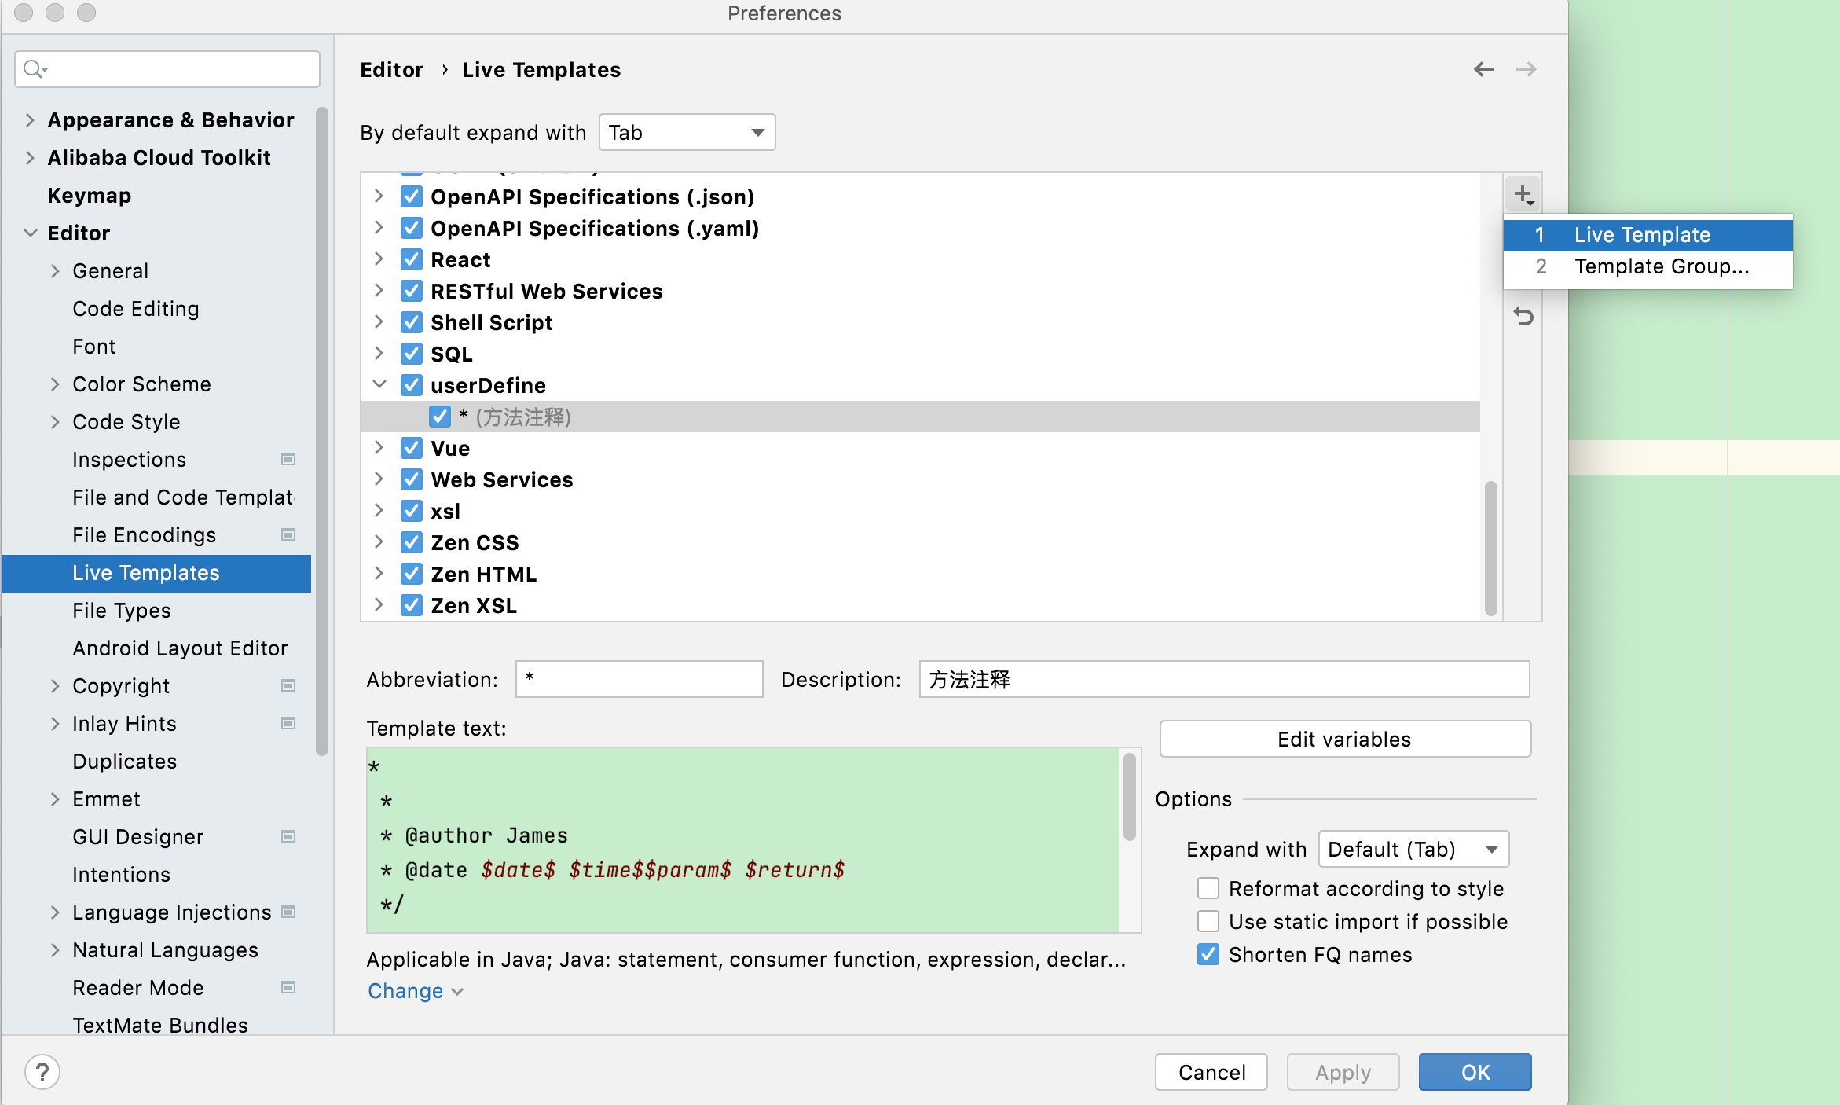The image size is (1840, 1105).
Task: Expand the Code Style settings node
Action: pyautogui.click(x=55, y=422)
